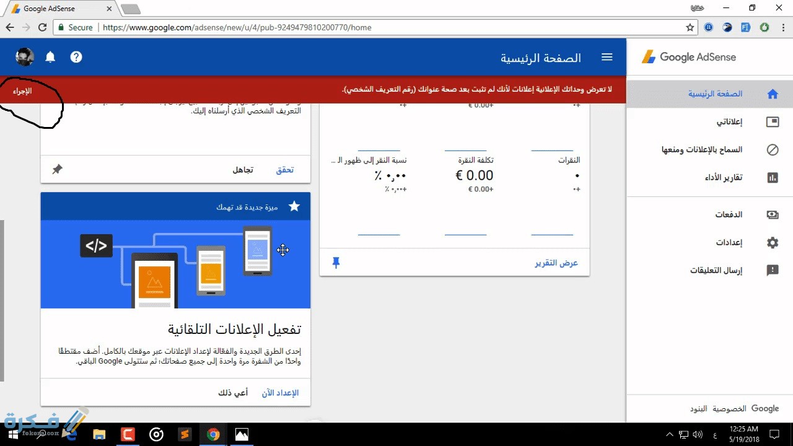Open the photos app in taskbar

(242, 434)
